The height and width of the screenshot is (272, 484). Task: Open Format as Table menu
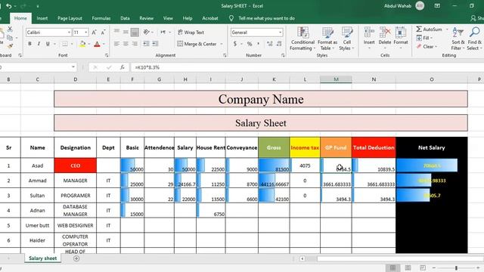click(327, 39)
